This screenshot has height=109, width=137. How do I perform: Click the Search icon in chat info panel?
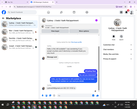coord(121,37)
